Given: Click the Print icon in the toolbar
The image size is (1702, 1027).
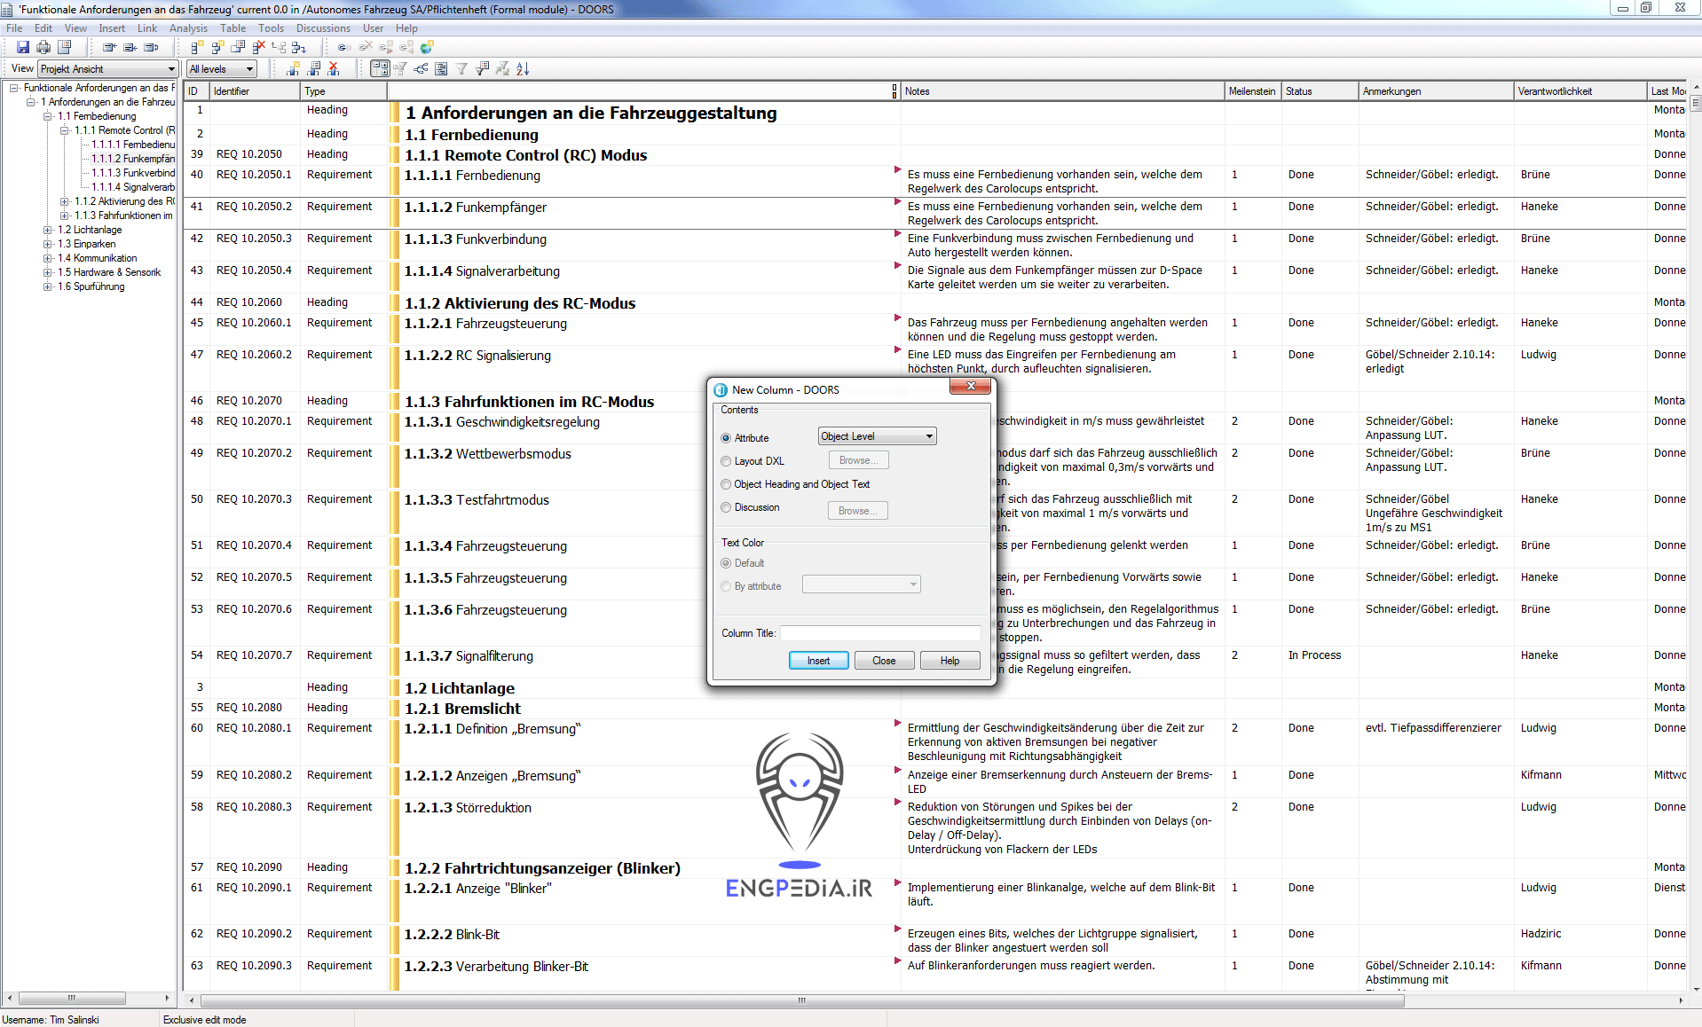Looking at the screenshot, I should pos(43,47).
